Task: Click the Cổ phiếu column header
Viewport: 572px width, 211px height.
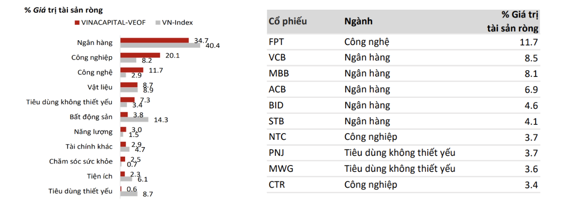Action: [x=287, y=21]
